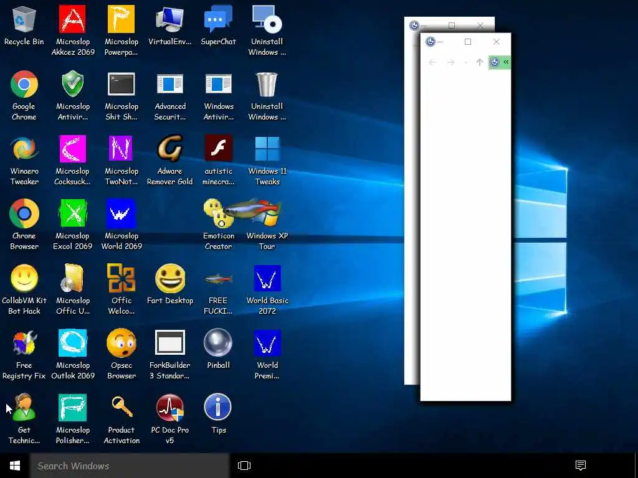Maximize the rear narrow window
Screen dimensions: 638x478
[x=452, y=25]
